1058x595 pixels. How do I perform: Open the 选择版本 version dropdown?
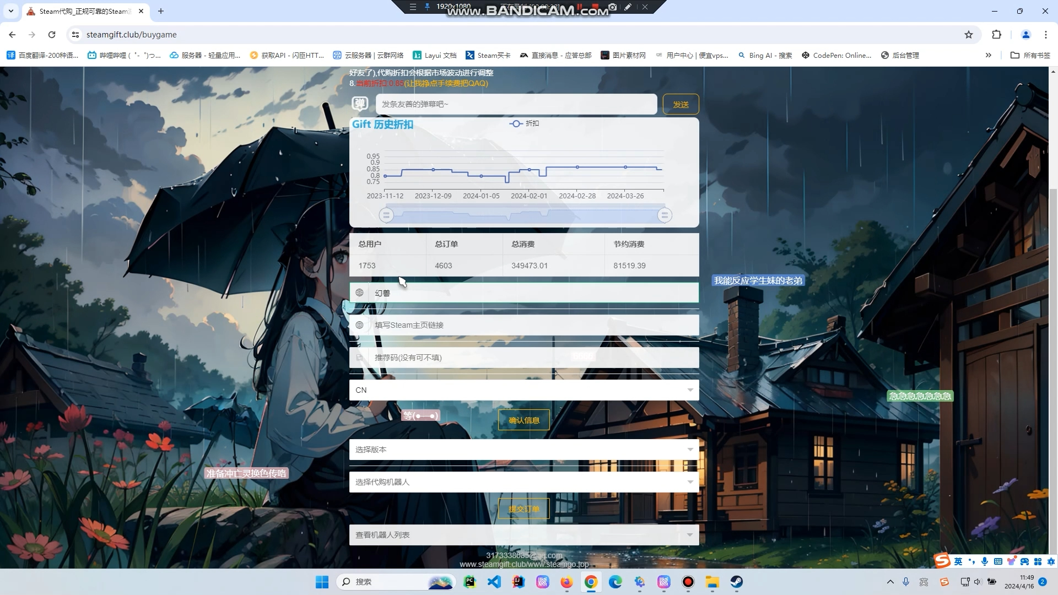524,450
